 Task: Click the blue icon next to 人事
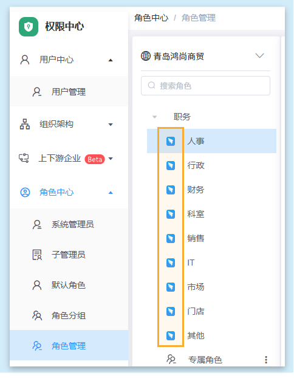(171, 141)
